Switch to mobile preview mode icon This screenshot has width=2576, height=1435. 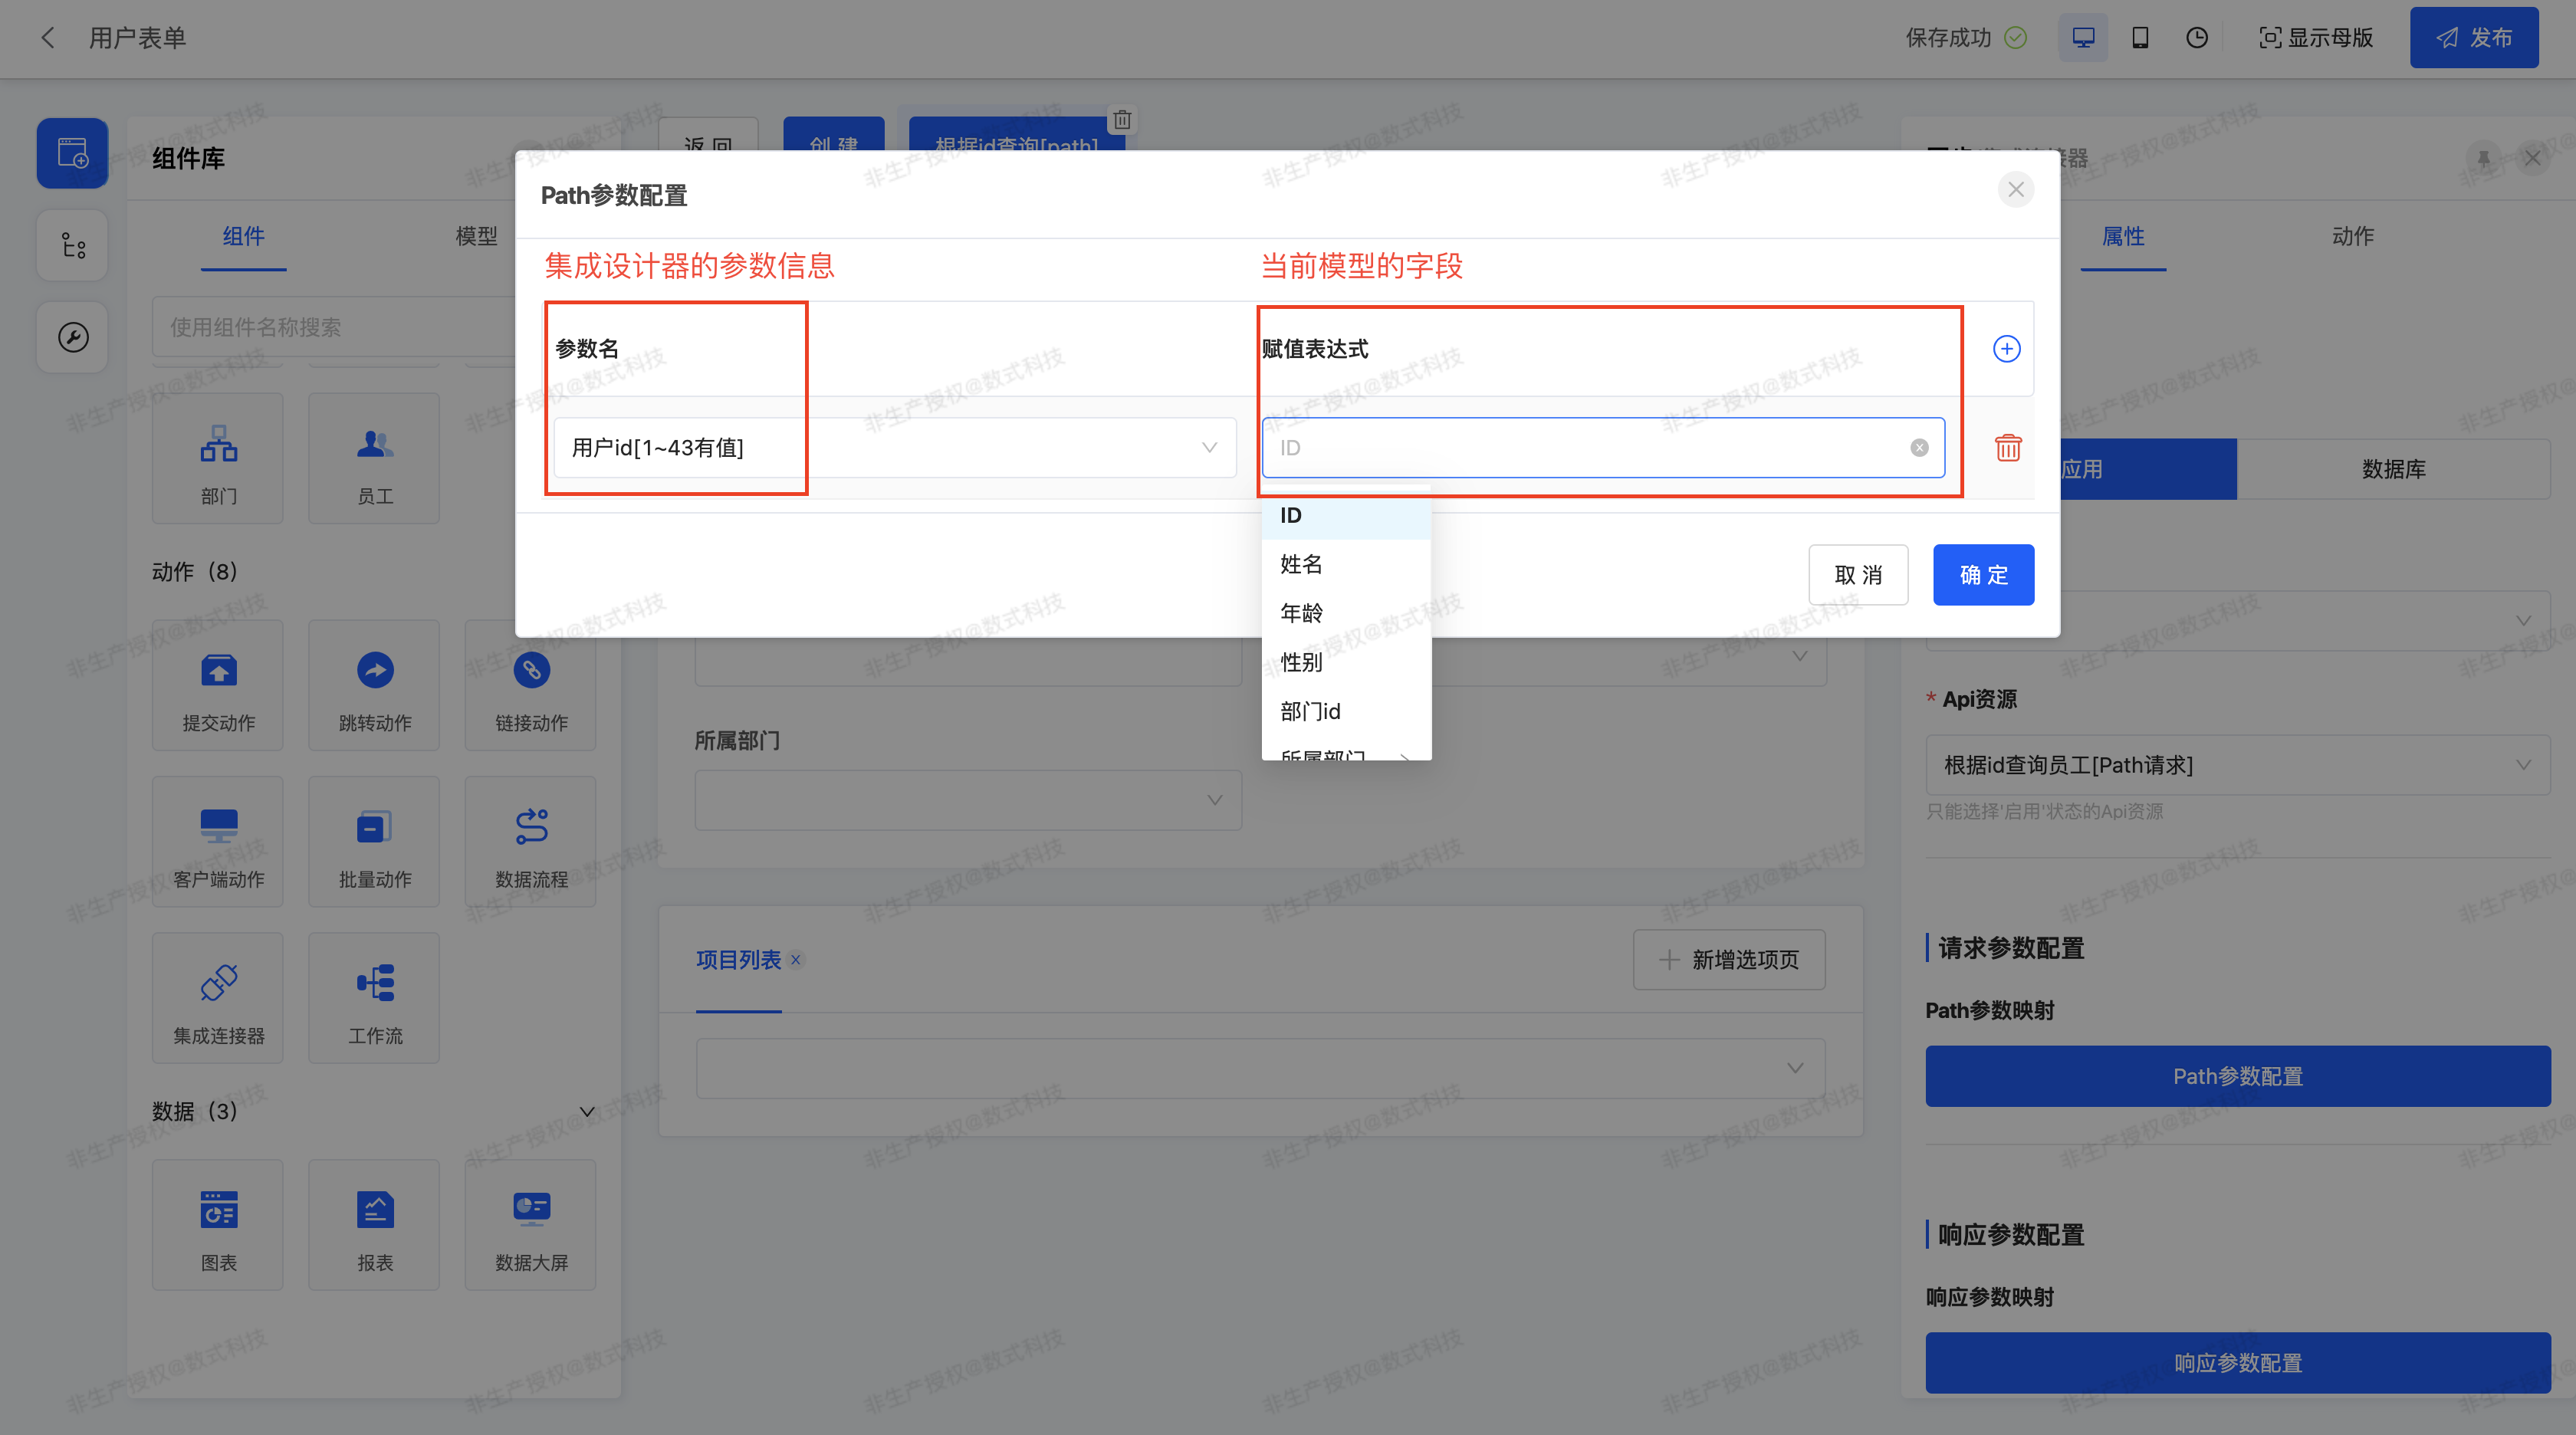[x=2140, y=38]
